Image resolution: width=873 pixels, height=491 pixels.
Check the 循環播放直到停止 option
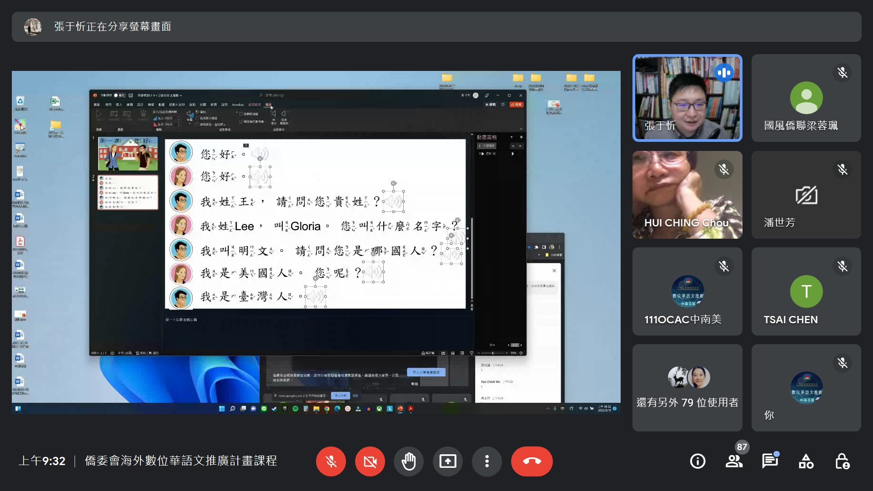[197, 125]
